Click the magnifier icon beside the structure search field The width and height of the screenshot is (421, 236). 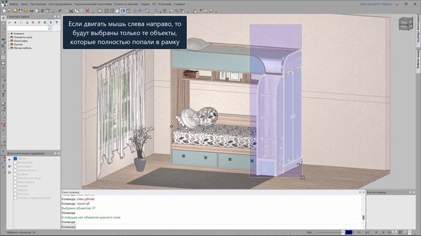50,28
